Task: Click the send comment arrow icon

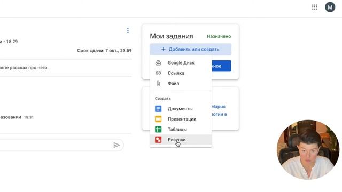Action: pos(116,145)
